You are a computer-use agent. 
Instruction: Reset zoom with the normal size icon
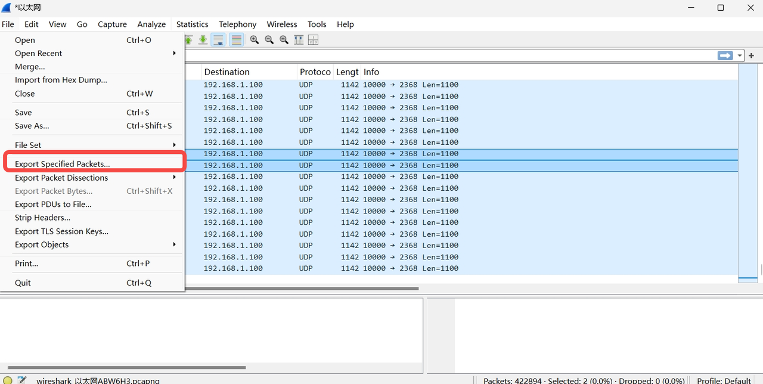pos(284,39)
